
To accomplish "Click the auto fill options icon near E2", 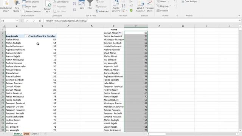I will 120,33.
